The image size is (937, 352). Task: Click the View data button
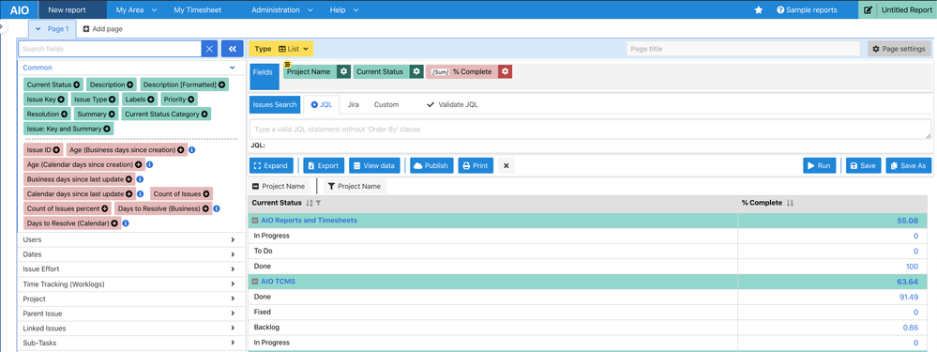click(374, 165)
